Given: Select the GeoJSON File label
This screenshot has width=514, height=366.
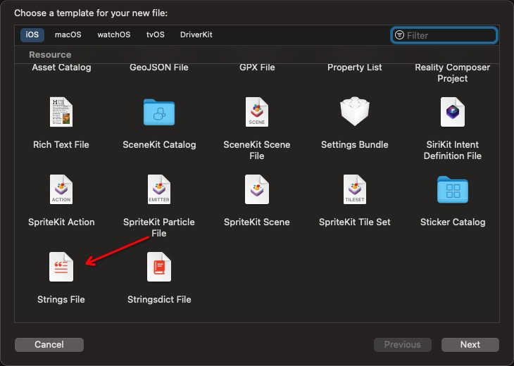Looking at the screenshot, I should coord(159,68).
